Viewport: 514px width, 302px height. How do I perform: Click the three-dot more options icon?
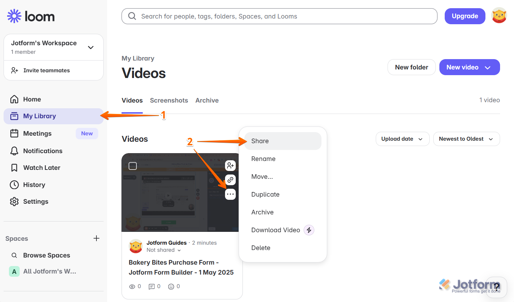230,194
